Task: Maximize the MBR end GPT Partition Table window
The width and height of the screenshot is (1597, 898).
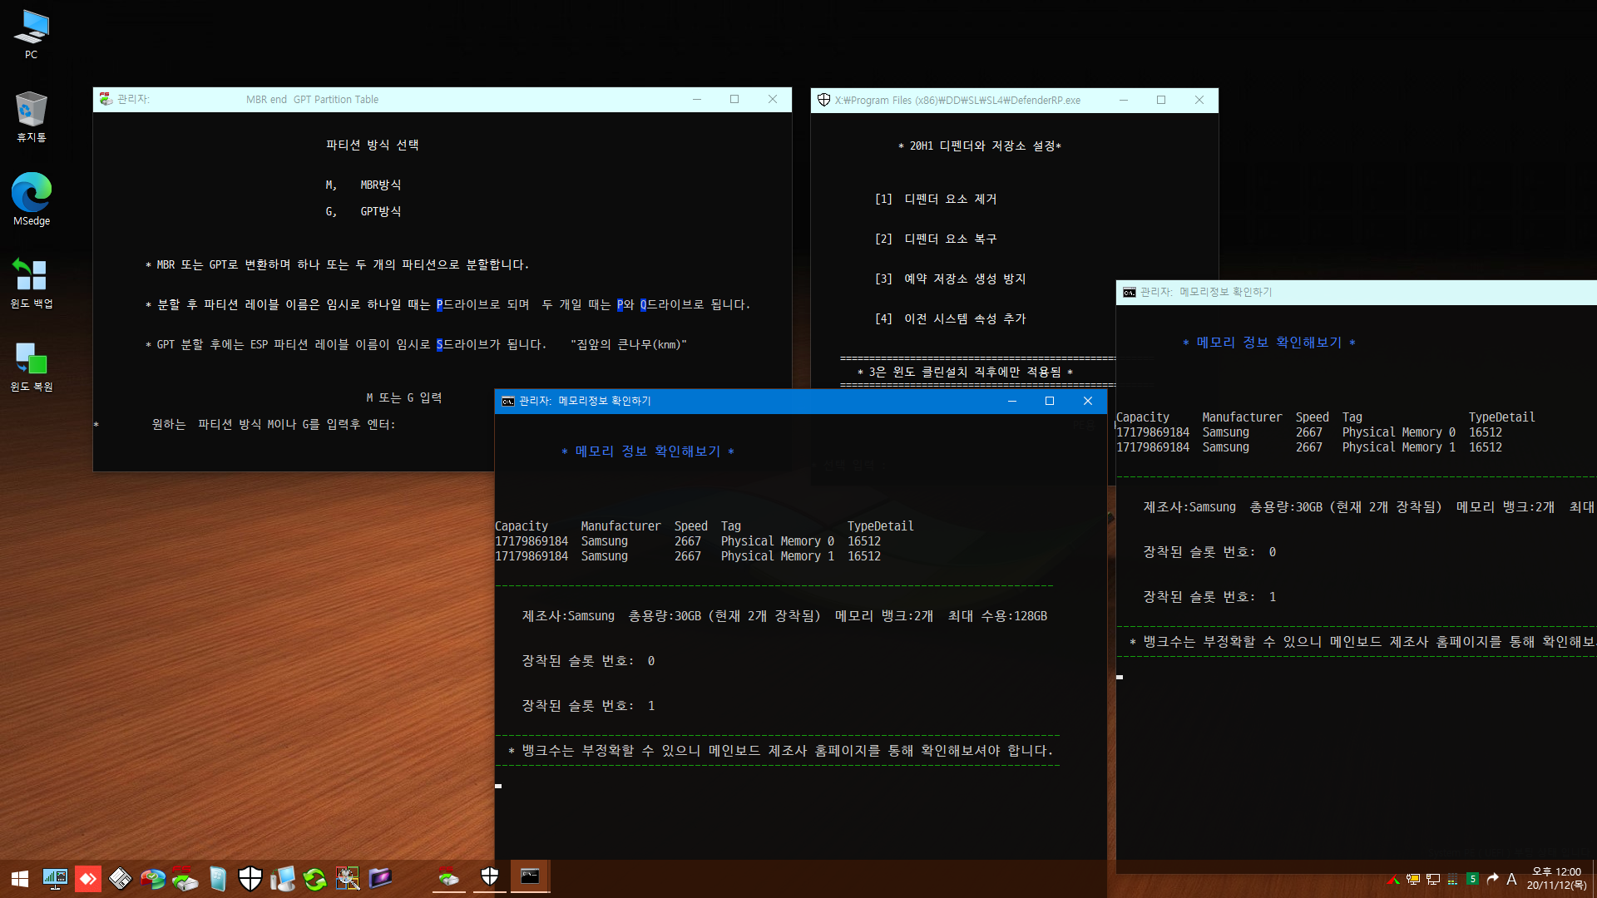Action: click(x=734, y=99)
